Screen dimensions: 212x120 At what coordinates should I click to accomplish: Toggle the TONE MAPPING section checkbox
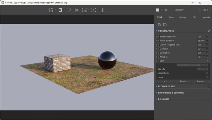click(209, 31)
